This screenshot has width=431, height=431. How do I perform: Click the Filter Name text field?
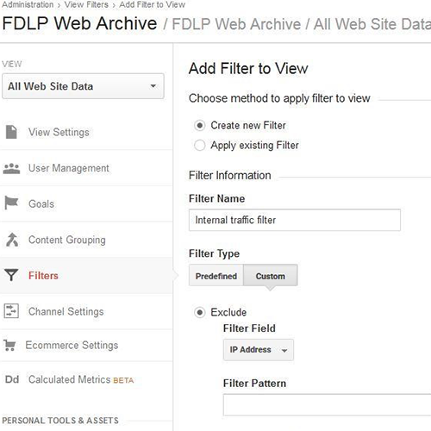click(295, 220)
